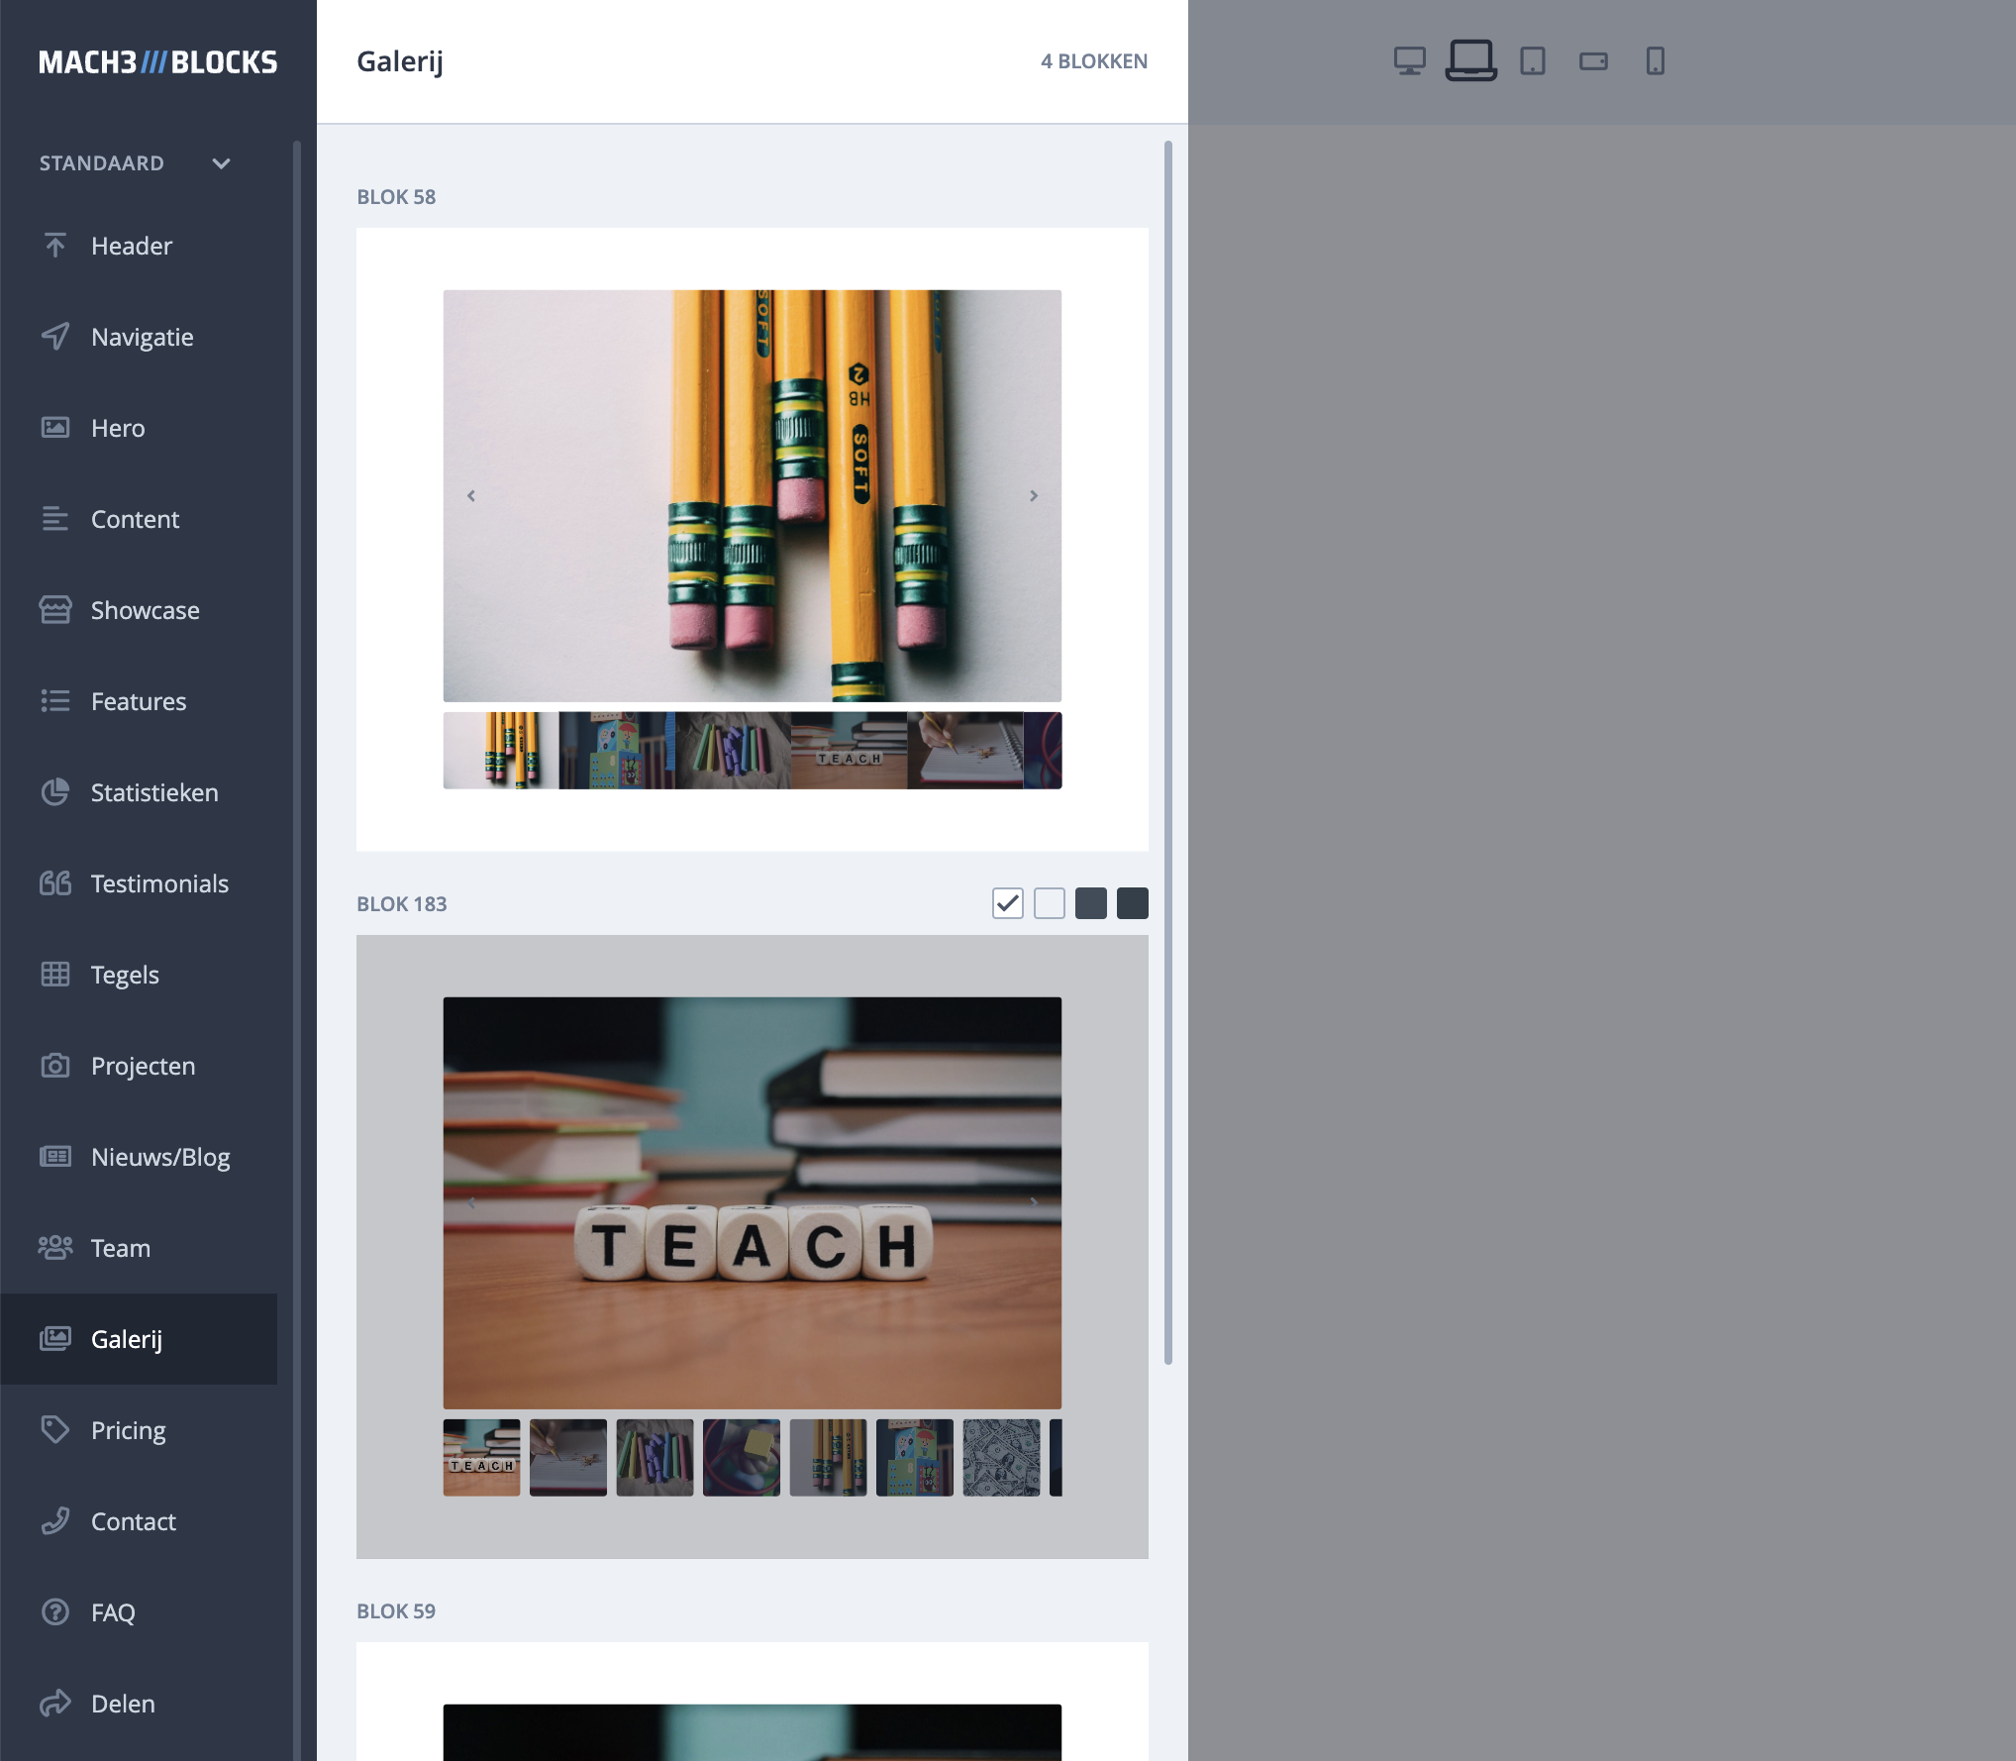
Task: Open the Contact block category
Action: [x=133, y=1521]
